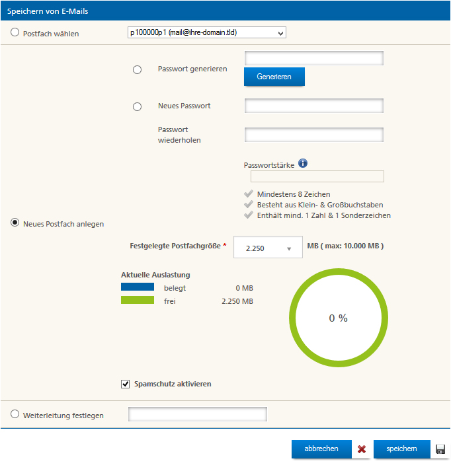Click the Passwort wiederholen label
The image size is (451, 469).
coord(179,135)
